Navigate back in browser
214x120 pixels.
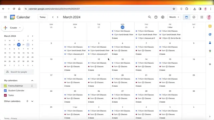click(3, 9)
